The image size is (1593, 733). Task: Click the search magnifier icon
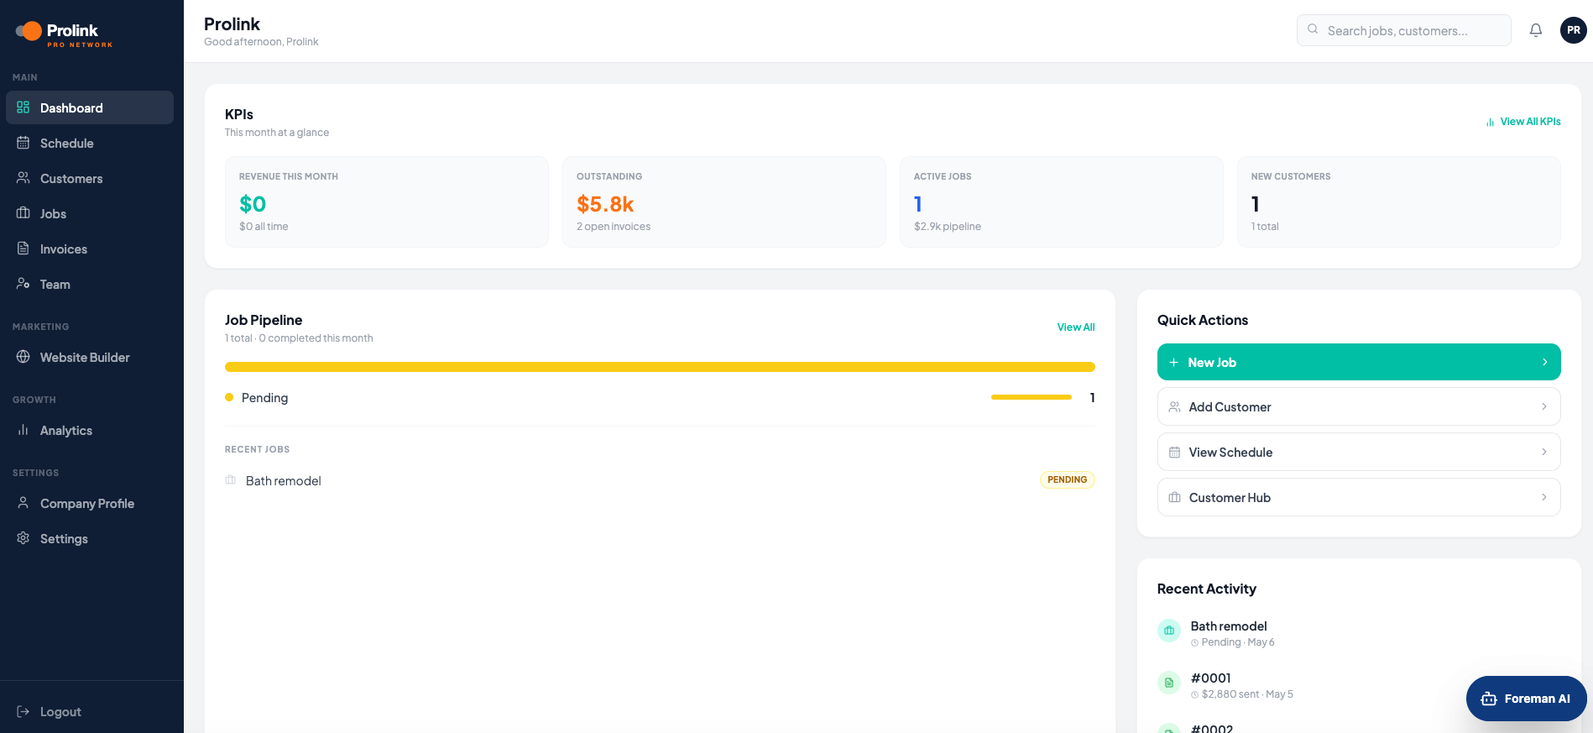[1313, 29]
